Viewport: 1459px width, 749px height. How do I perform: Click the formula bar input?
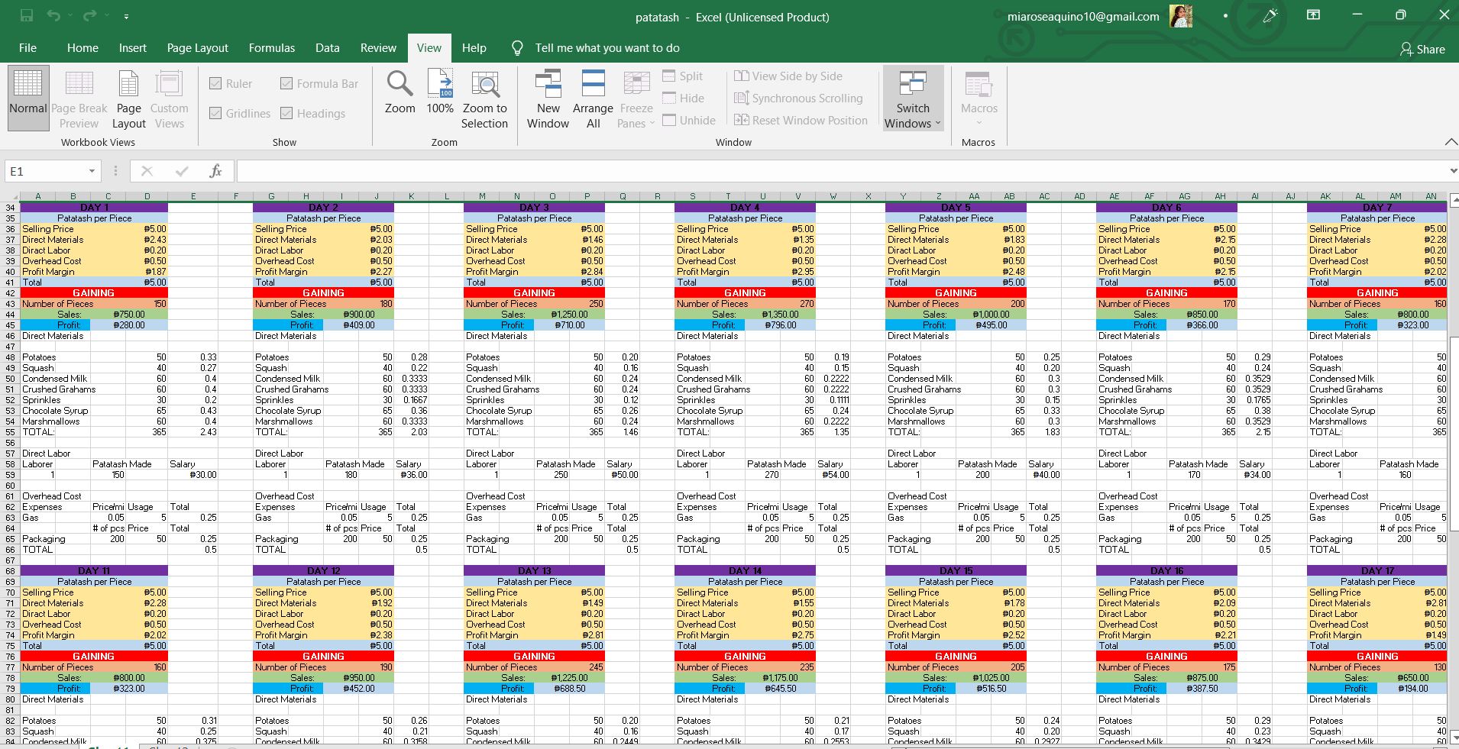point(840,171)
